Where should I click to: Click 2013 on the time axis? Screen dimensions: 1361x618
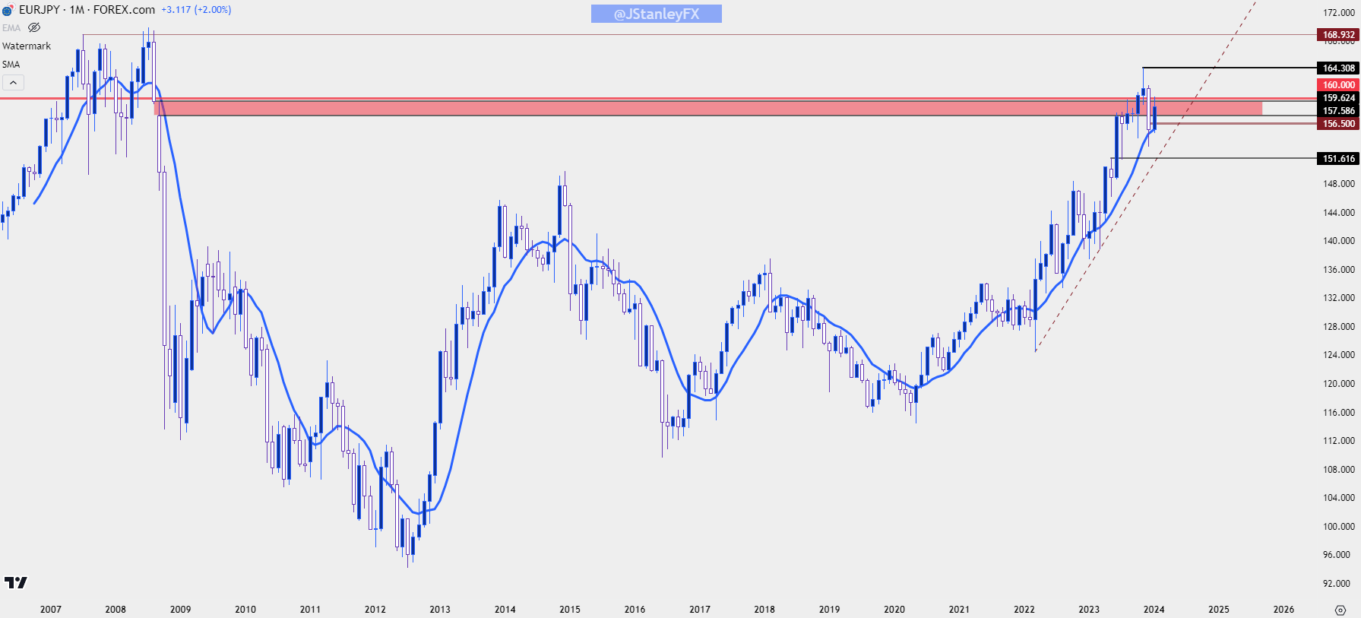(440, 610)
